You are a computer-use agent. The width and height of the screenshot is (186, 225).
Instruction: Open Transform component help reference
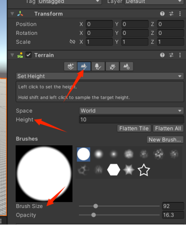click(x=162, y=13)
